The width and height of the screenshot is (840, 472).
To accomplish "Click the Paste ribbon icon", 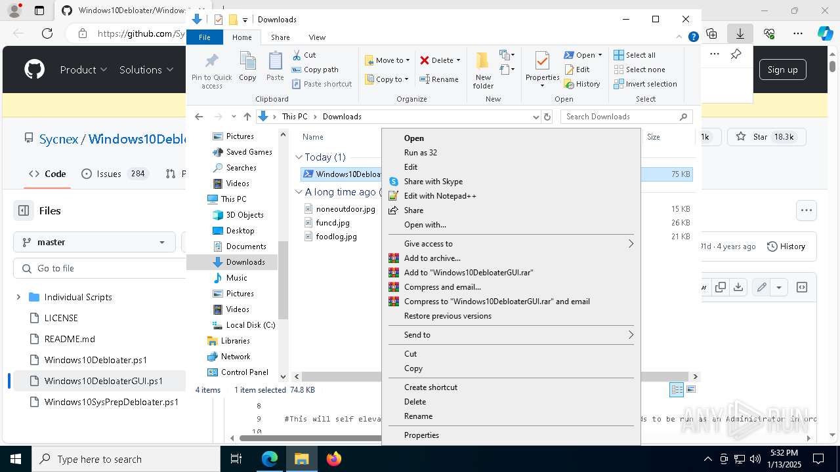I will coord(275,67).
